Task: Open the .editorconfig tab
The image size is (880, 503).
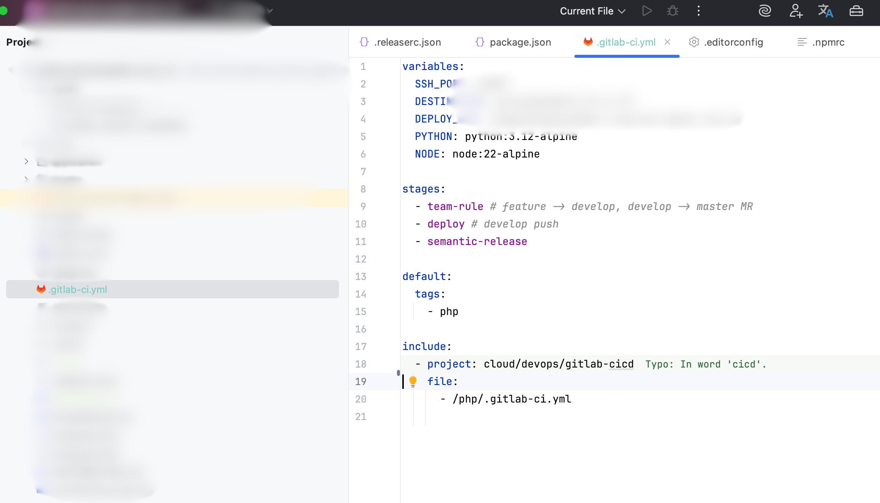Action: pos(733,42)
